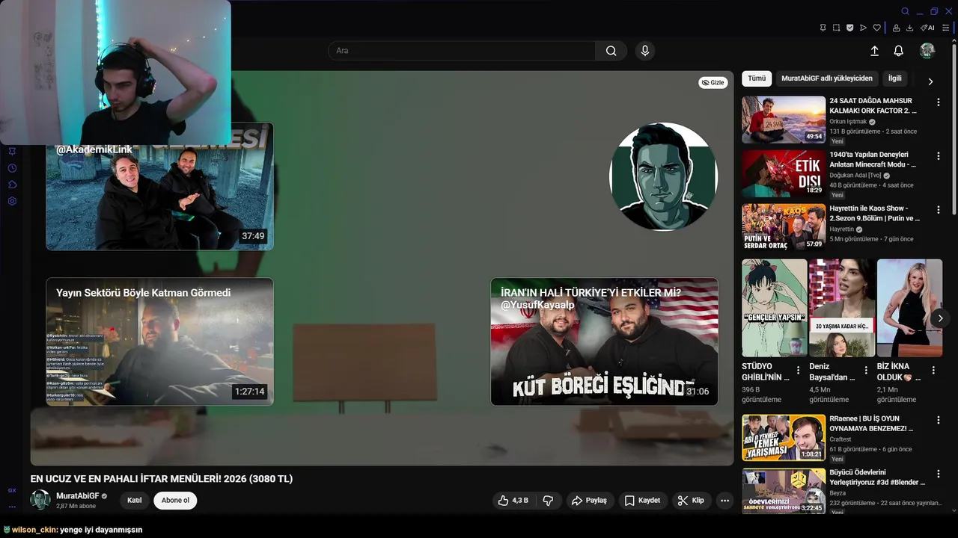The image size is (958, 538).
Task: Open options menu for BİZ İKNA OLDUK short
Action: (x=933, y=370)
